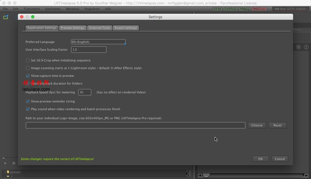This screenshot has width=311, height=179.
Task: Open the Keyframes menu
Action: point(53,9)
